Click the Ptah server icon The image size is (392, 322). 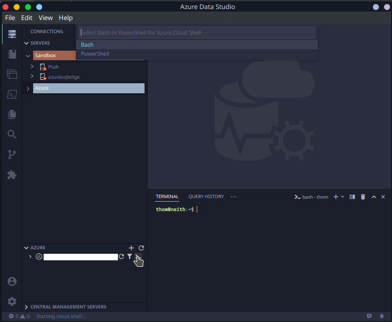pos(43,67)
